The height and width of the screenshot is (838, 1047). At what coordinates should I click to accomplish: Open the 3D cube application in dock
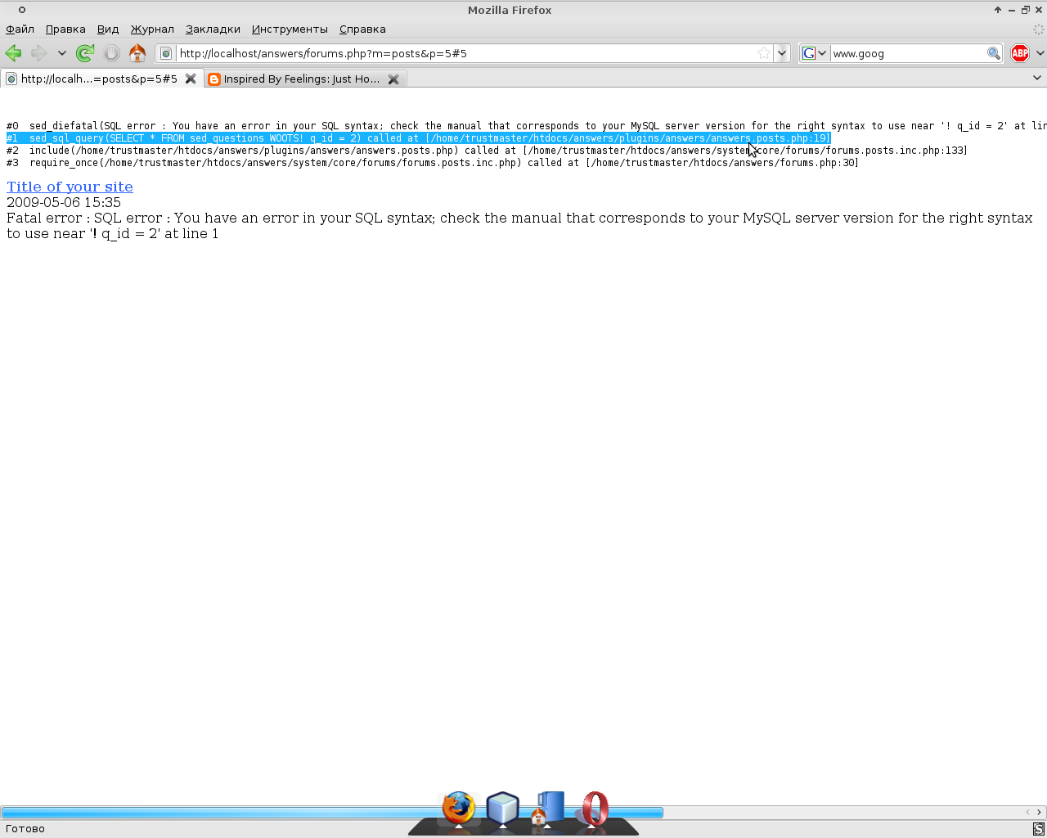pos(502,809)
